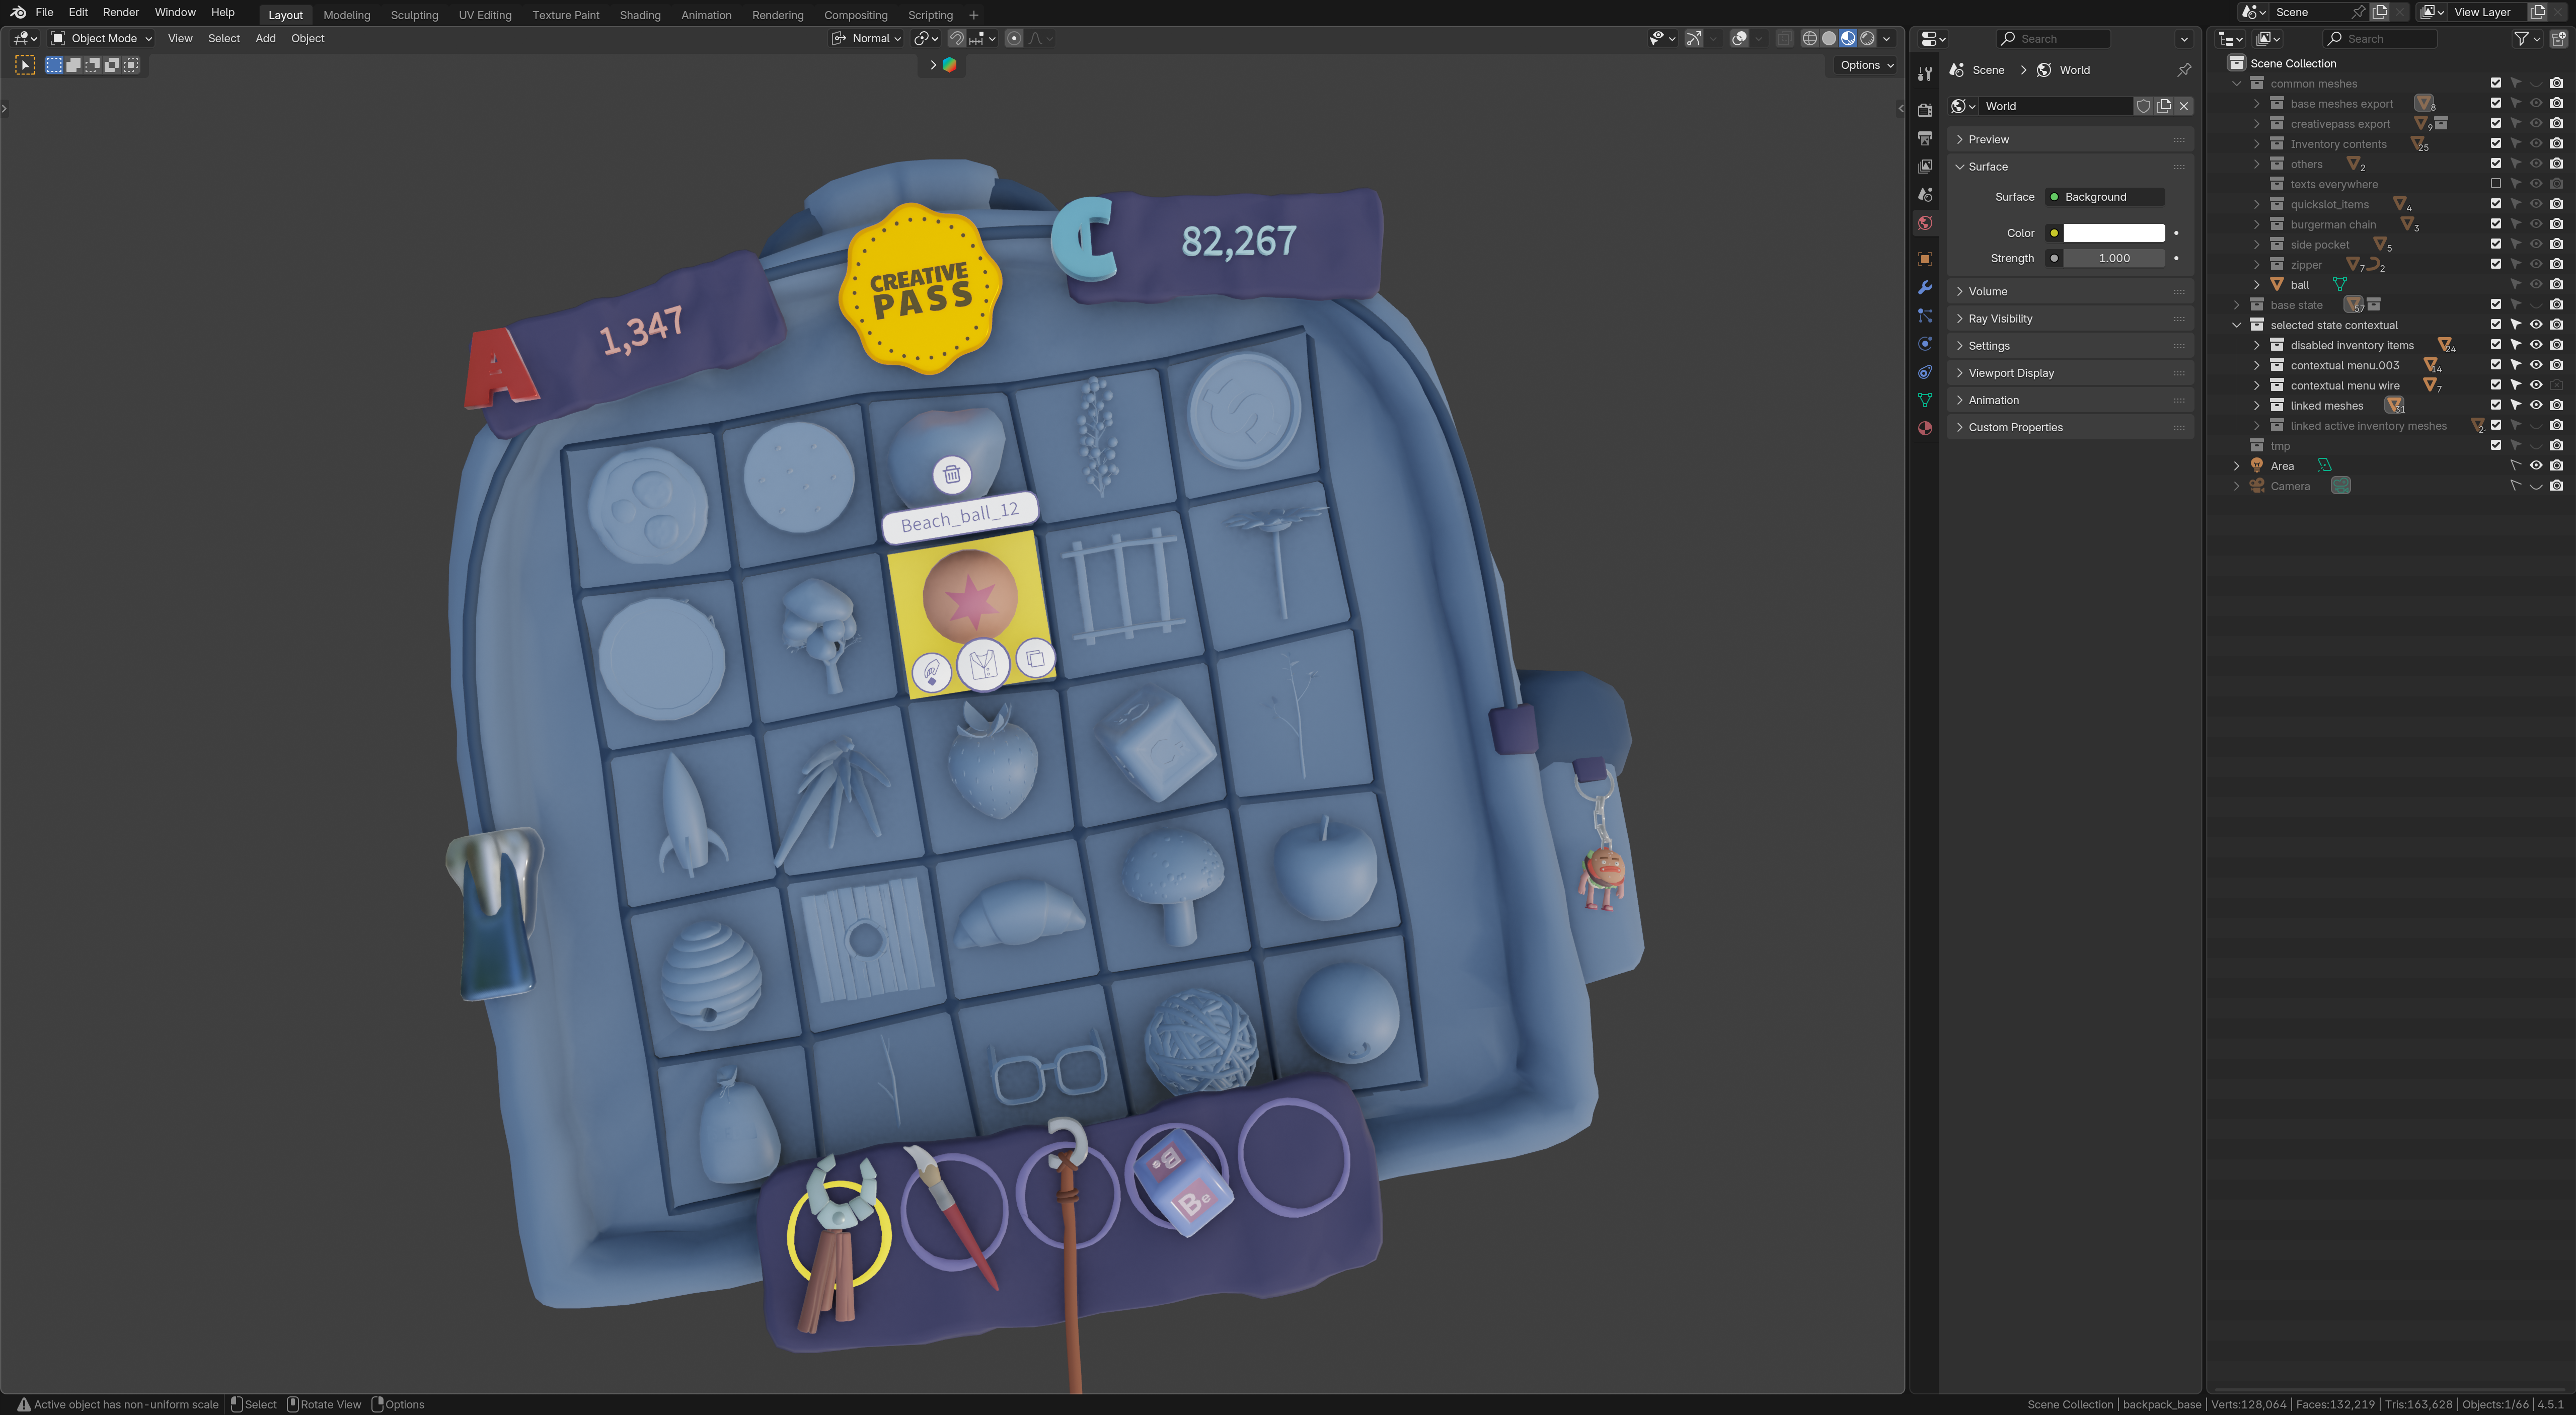Open the Scene properties tab
This screenshot has height=1415, width=2576.
click(x=1925, y=195)
